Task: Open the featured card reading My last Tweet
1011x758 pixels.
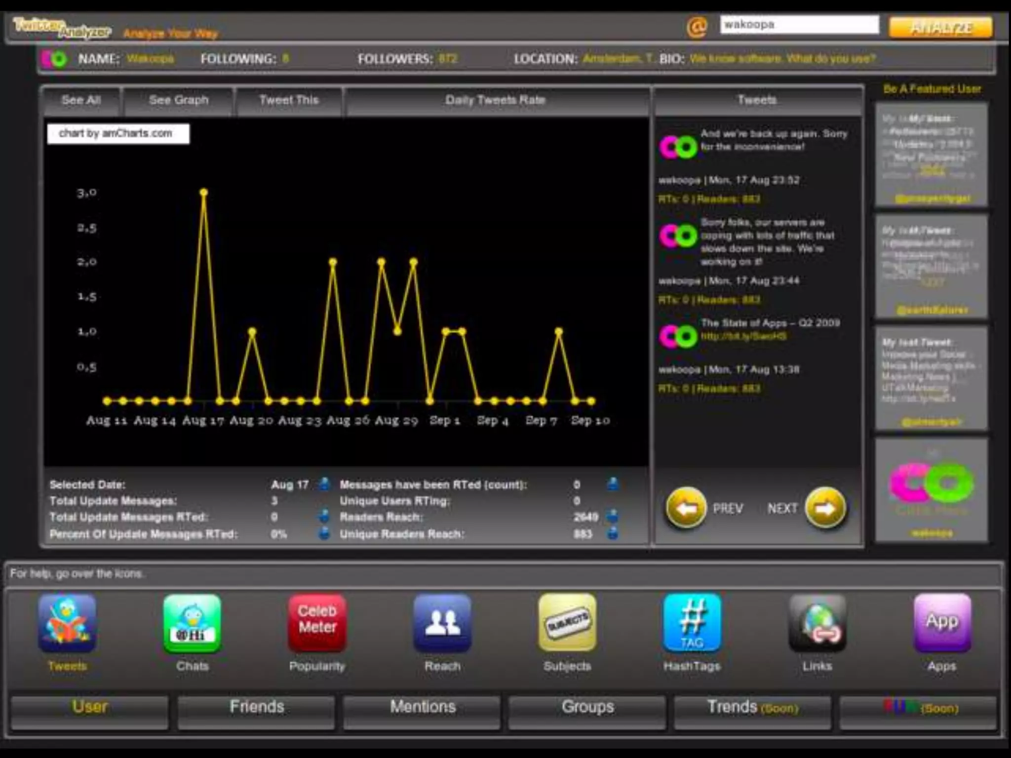Action: [x=932, y=378]
